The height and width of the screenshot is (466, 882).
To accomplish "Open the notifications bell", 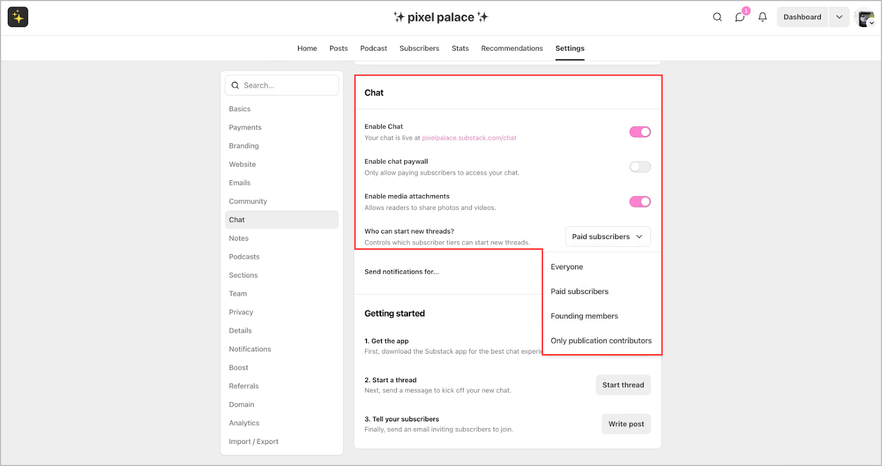I will click(762, 17).
